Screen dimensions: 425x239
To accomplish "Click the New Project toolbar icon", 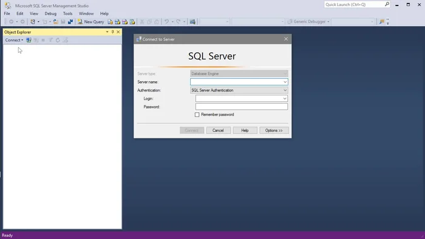I will click(33, 22).
